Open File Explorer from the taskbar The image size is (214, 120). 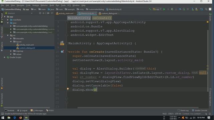click(9, 118)
